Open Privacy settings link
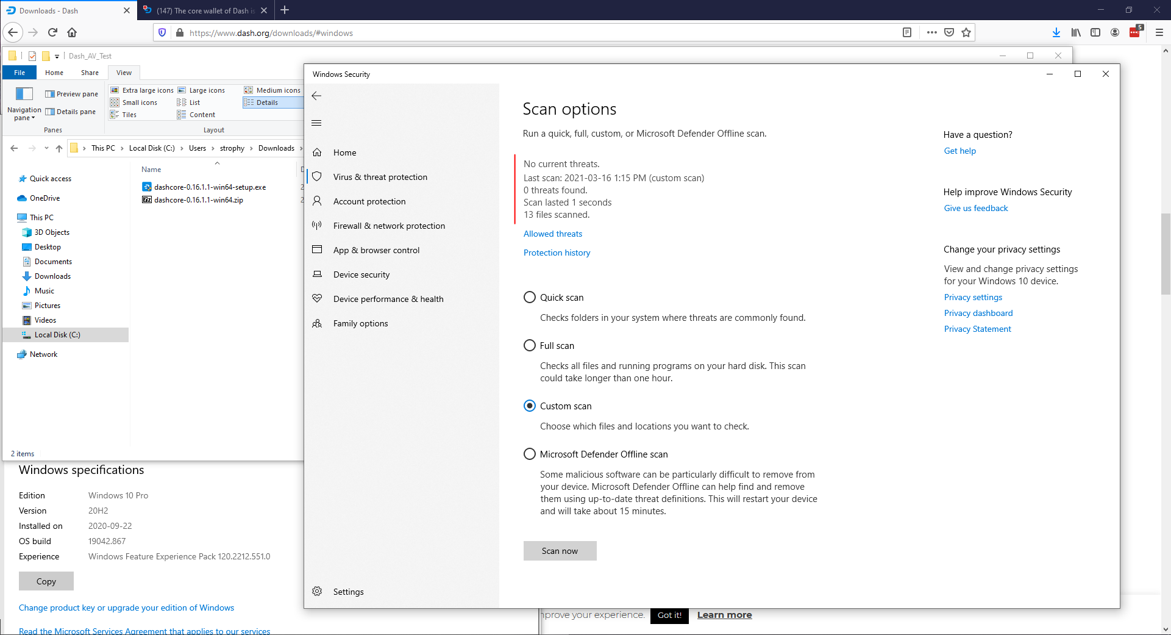 [973, 297]
